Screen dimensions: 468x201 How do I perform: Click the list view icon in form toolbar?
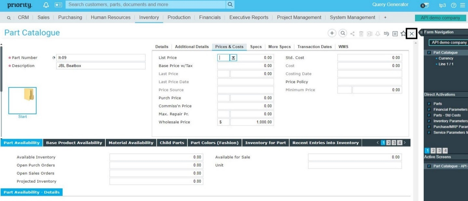[395, 33]
